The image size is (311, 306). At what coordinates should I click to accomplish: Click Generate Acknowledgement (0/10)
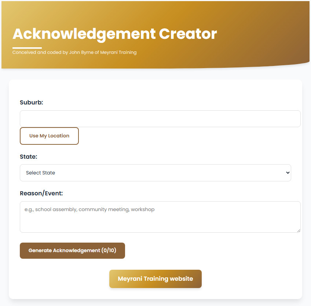pos(72,250)
